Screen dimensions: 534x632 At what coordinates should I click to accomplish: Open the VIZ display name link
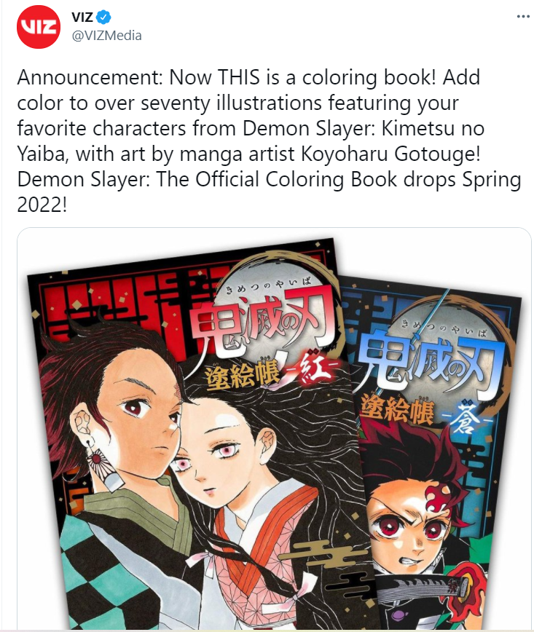82,17
